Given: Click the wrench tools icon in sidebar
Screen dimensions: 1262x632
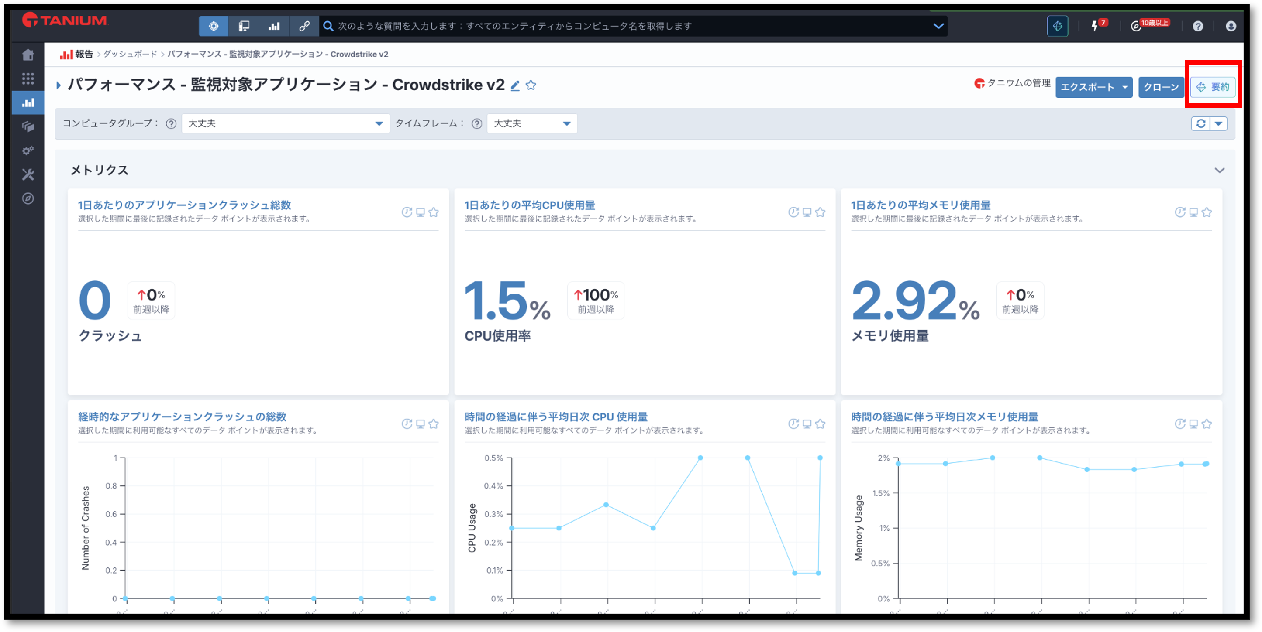Looking at the screenshot, I should [x=28, y=174].
